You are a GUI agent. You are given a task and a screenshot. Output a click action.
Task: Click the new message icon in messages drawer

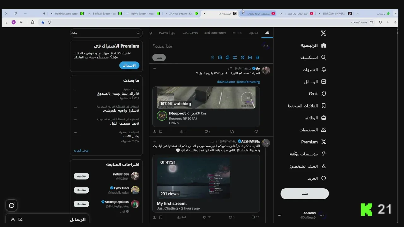[21, 219]
